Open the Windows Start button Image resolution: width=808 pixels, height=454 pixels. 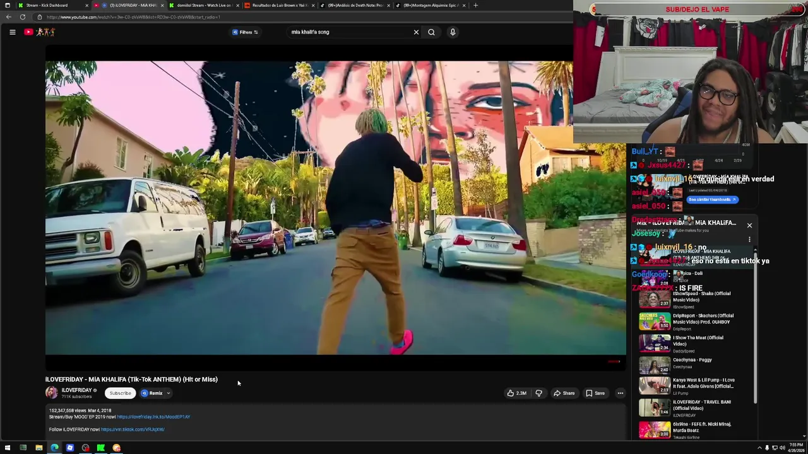(x=8, y=448)
